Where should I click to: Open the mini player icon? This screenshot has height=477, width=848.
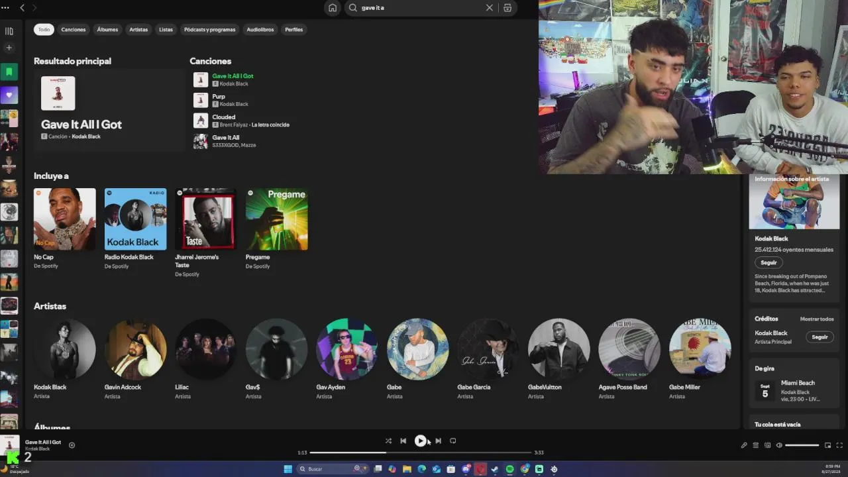pos(827,445)
